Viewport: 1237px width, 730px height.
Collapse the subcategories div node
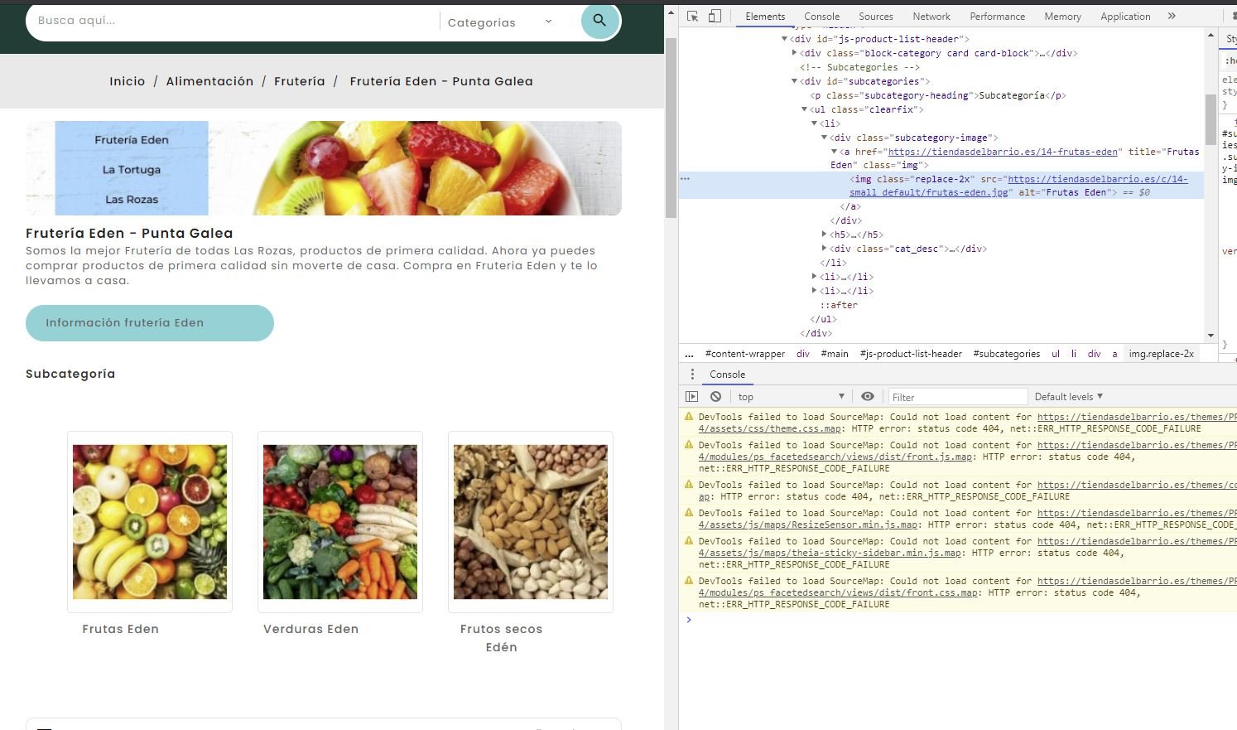[794, 81]
